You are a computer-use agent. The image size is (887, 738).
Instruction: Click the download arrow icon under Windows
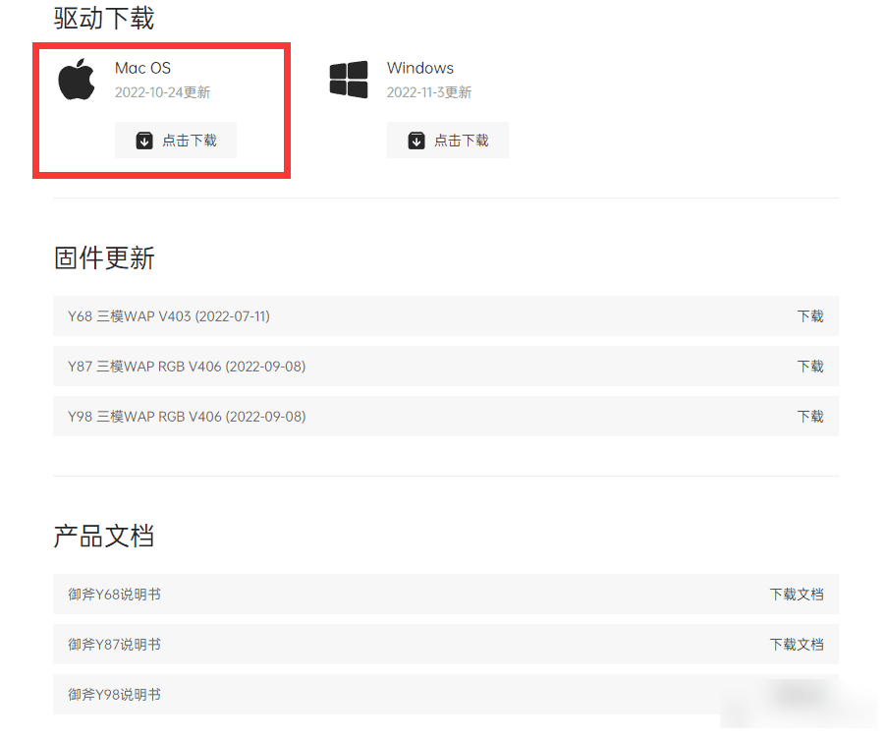(x=416, y=141)
